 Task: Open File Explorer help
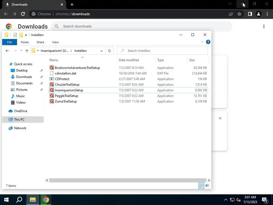point(208,42)
